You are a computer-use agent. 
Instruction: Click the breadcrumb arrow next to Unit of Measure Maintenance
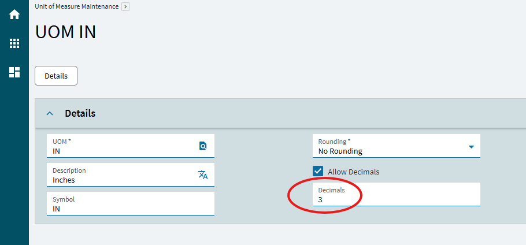(125, 7)
